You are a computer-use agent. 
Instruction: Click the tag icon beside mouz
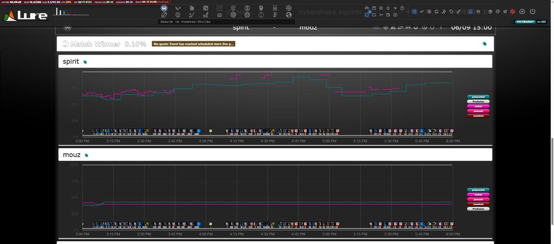[86, 155]
